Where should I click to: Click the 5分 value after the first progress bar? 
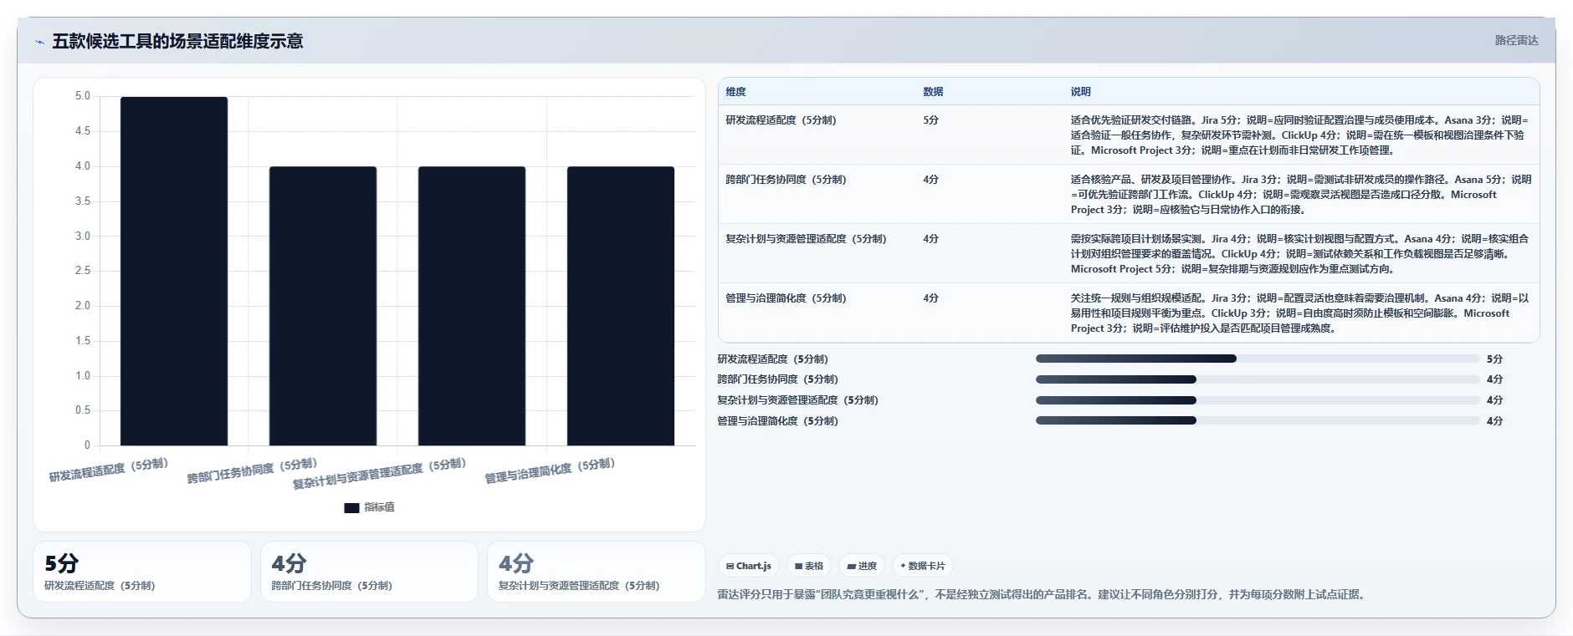click(1494, 359)
